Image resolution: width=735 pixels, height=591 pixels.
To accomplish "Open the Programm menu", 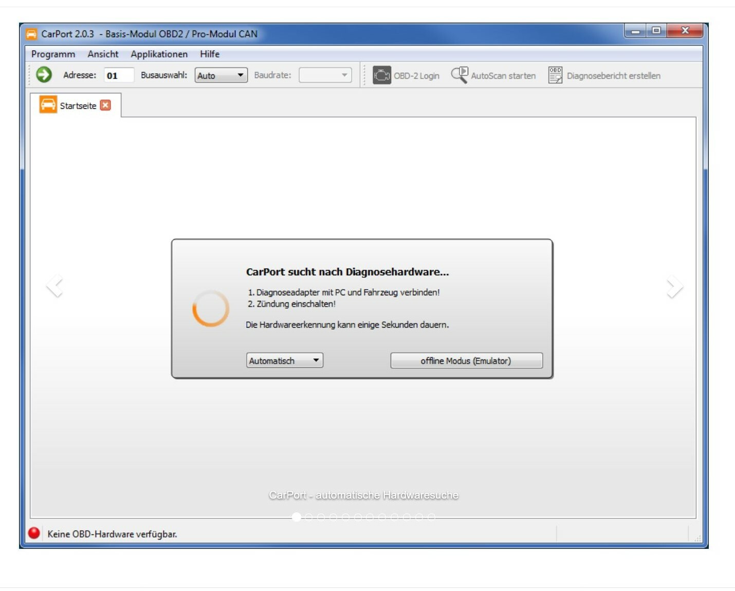I will 53,54.
